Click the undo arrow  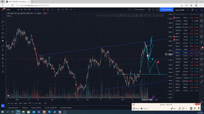pyautogui.click(x=75, y=9)
